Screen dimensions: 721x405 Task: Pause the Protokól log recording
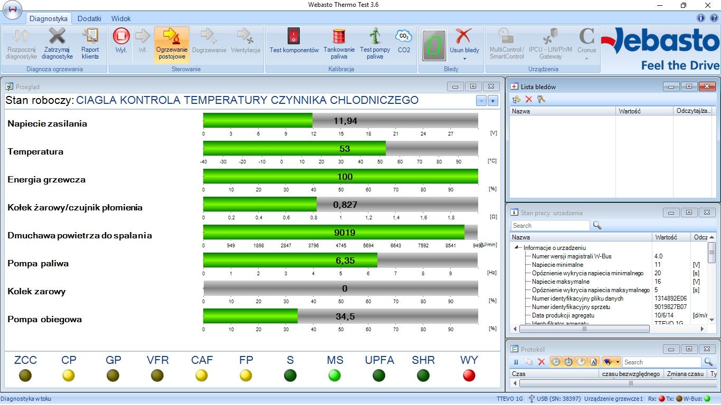click(x=516, y=362)
